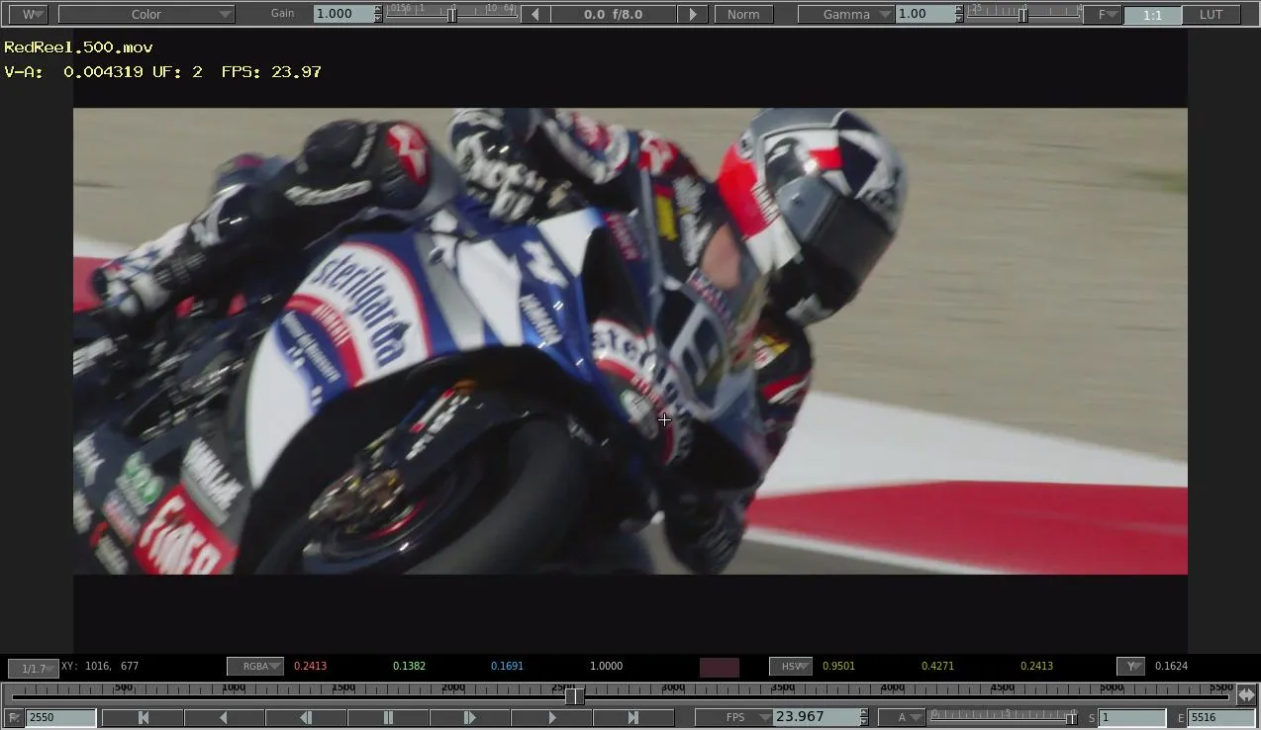1261x730 pixels.
Task: Jump to the first frame
Action: coord(143,717)
